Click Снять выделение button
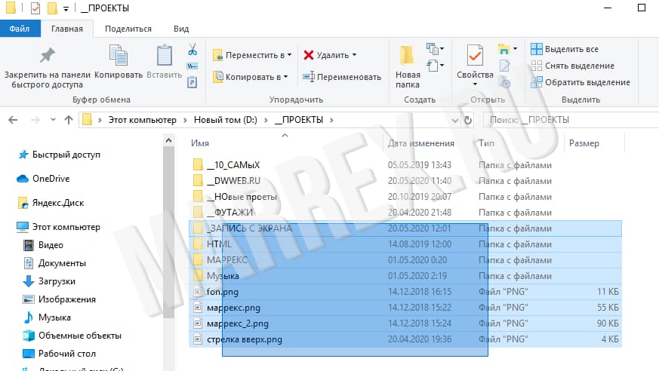 pyautogui.click(x=572, y=66)
